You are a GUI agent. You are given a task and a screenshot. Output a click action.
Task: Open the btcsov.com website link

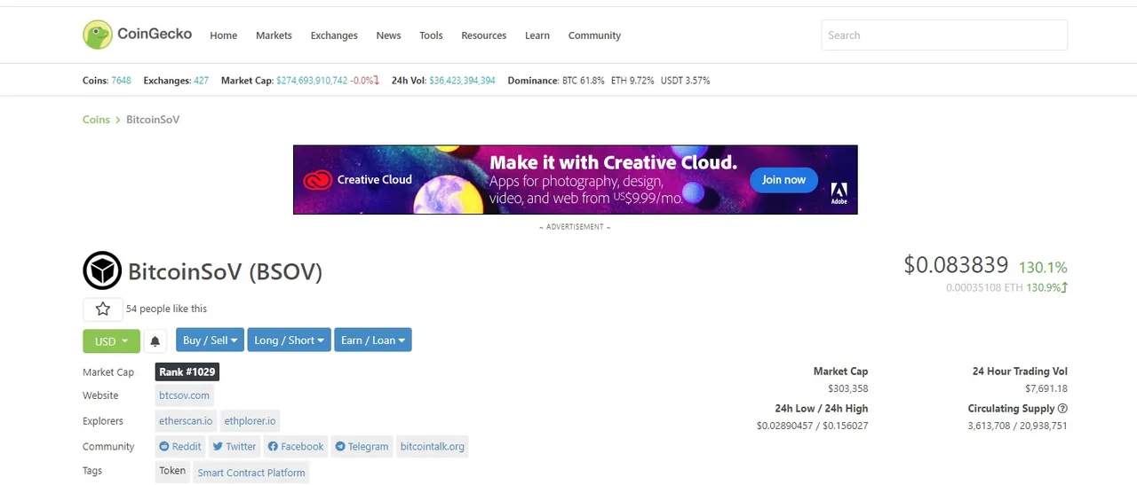[185, 395]
